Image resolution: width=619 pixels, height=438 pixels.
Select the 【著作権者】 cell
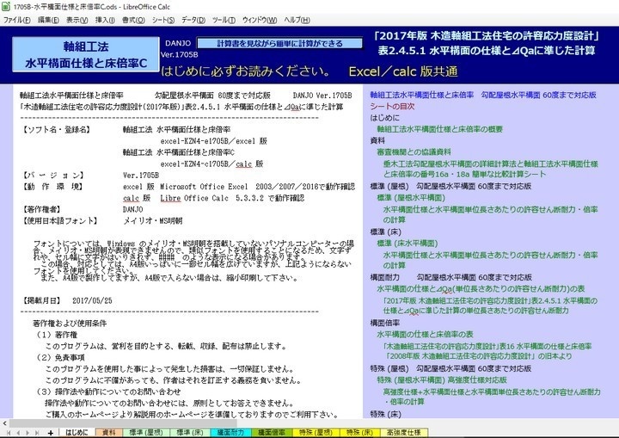[41, 209]
